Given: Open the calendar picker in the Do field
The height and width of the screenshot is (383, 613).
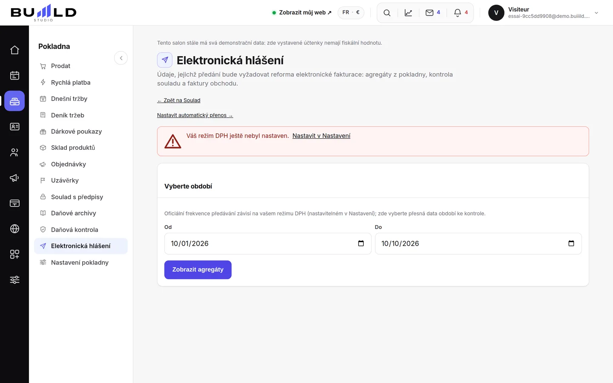Looking at the screenshot, I should [x=571, y=243].
